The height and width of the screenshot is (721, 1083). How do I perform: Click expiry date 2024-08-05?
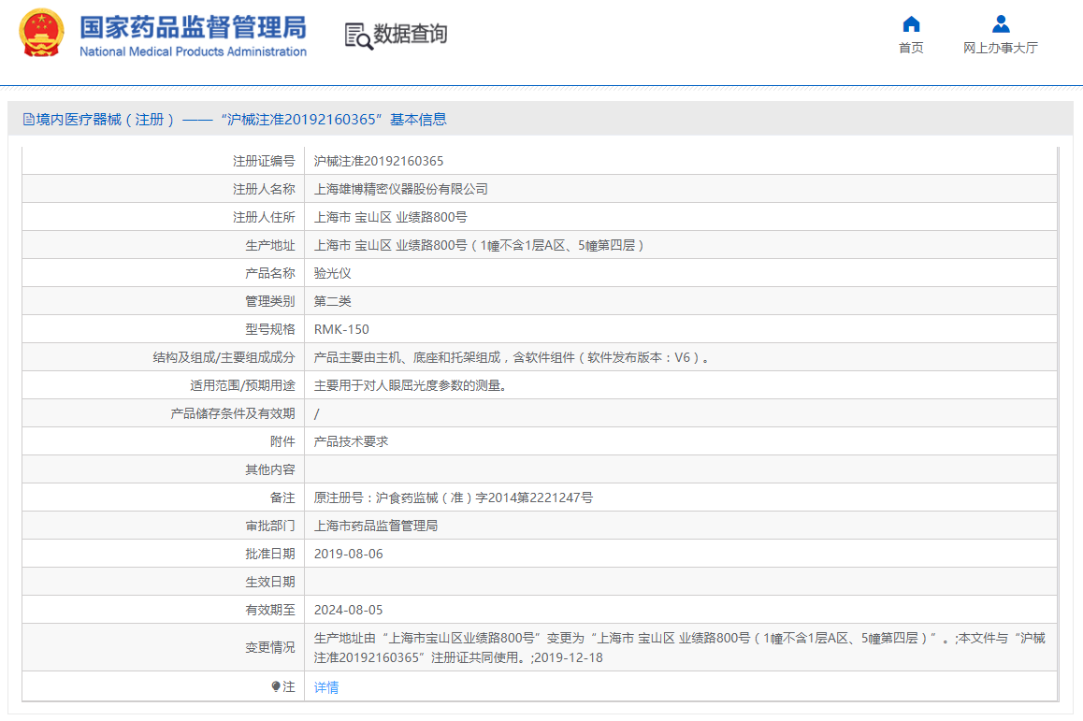(348, 610)
